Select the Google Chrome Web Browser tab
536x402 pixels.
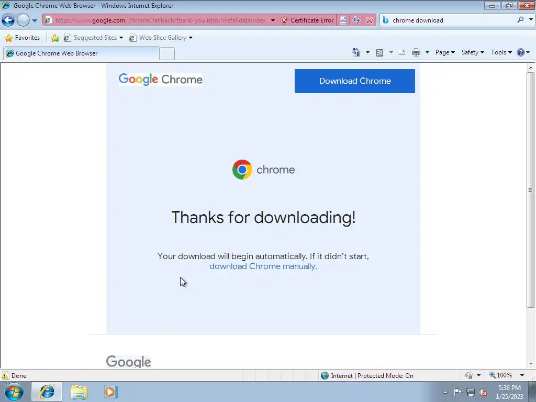[x=81, y=53]
